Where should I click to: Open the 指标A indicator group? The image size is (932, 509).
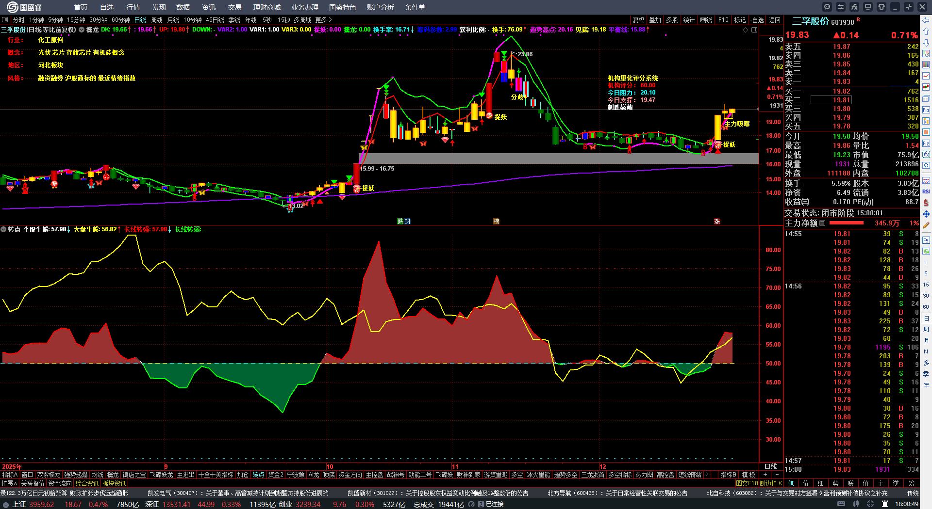[10, 475]
